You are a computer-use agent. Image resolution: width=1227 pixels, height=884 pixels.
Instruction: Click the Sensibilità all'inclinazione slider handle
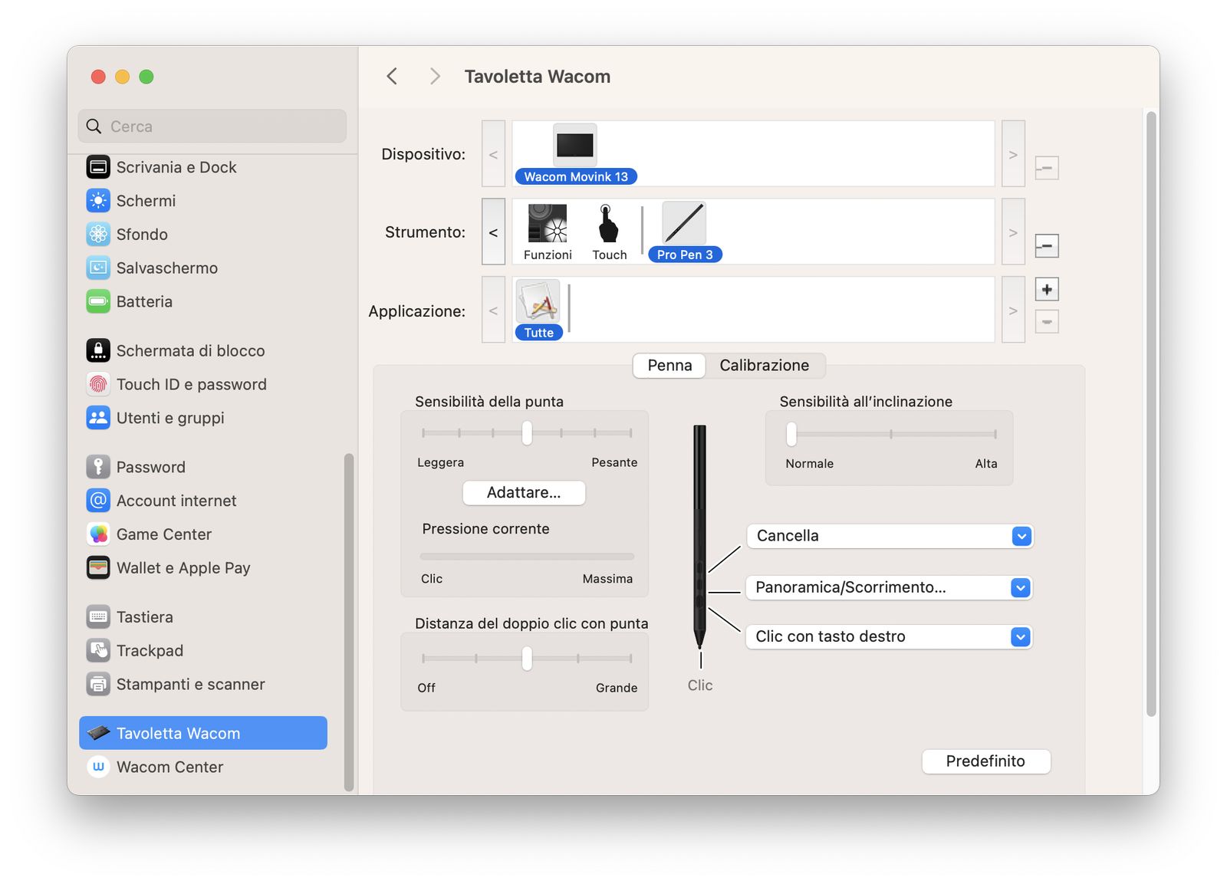(791, 434)
